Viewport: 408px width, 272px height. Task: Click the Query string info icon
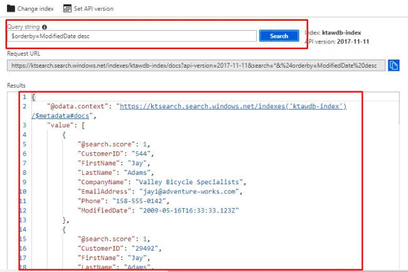point(45,27)
